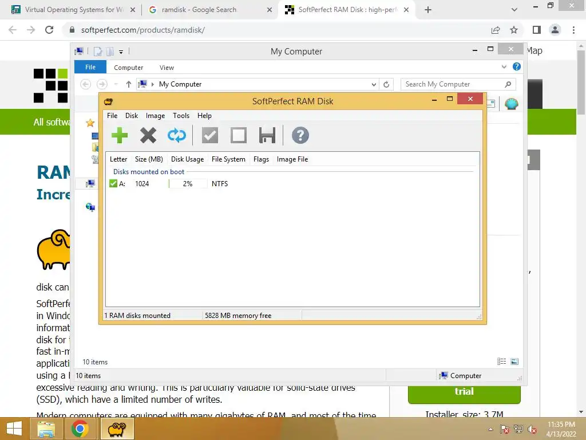Open the File tab in My Computer
Viewport: 586px width, 440px height.
pos(90,67)
